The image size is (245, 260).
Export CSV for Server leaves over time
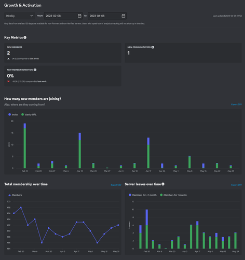pyautogui.click(x=236, y=185)
